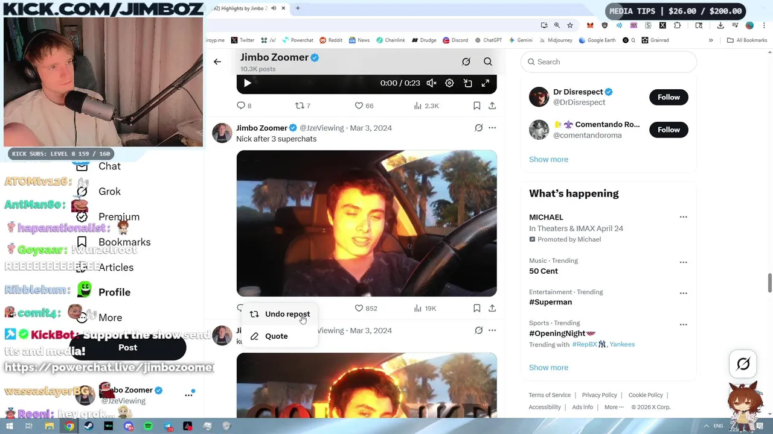Mute the Highlights browser tab audio
Image resolution: width=773 pixels, height=434 pixels.
tap(273, 8)
